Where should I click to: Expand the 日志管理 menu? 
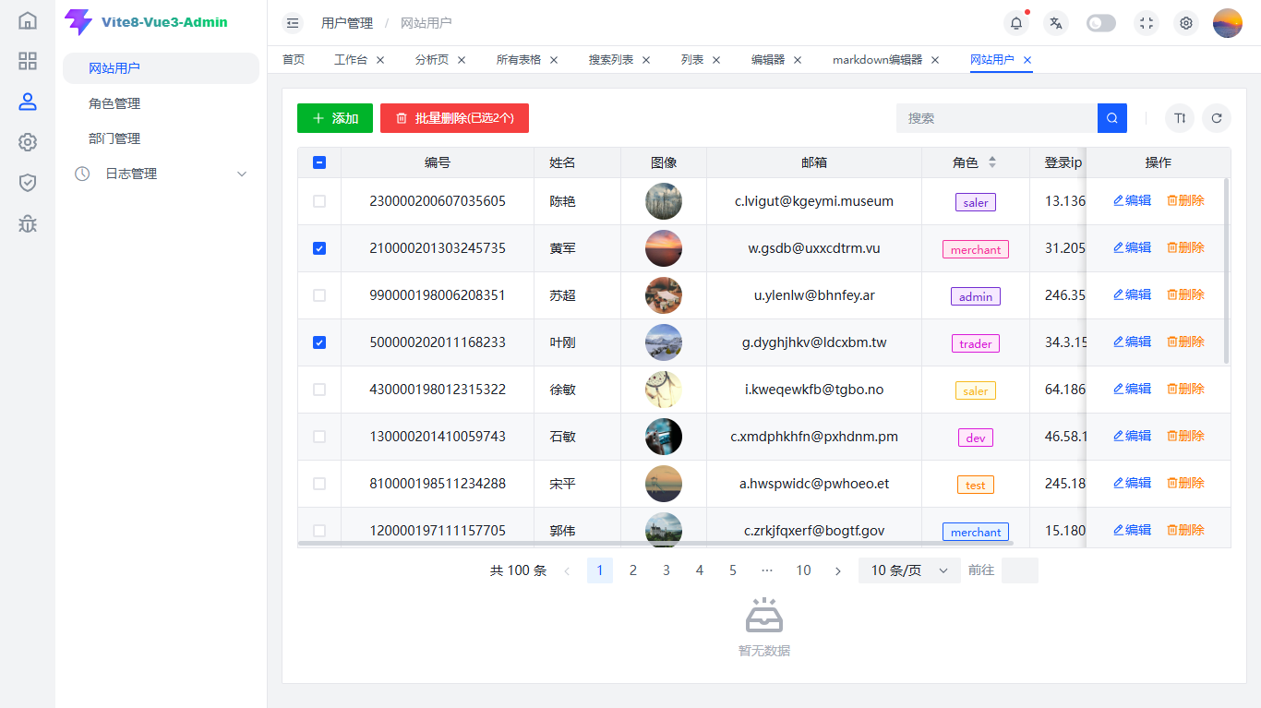(161, 174)
